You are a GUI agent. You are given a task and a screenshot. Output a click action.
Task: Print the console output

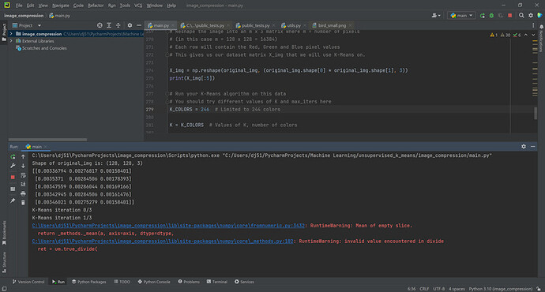[23, 193]
